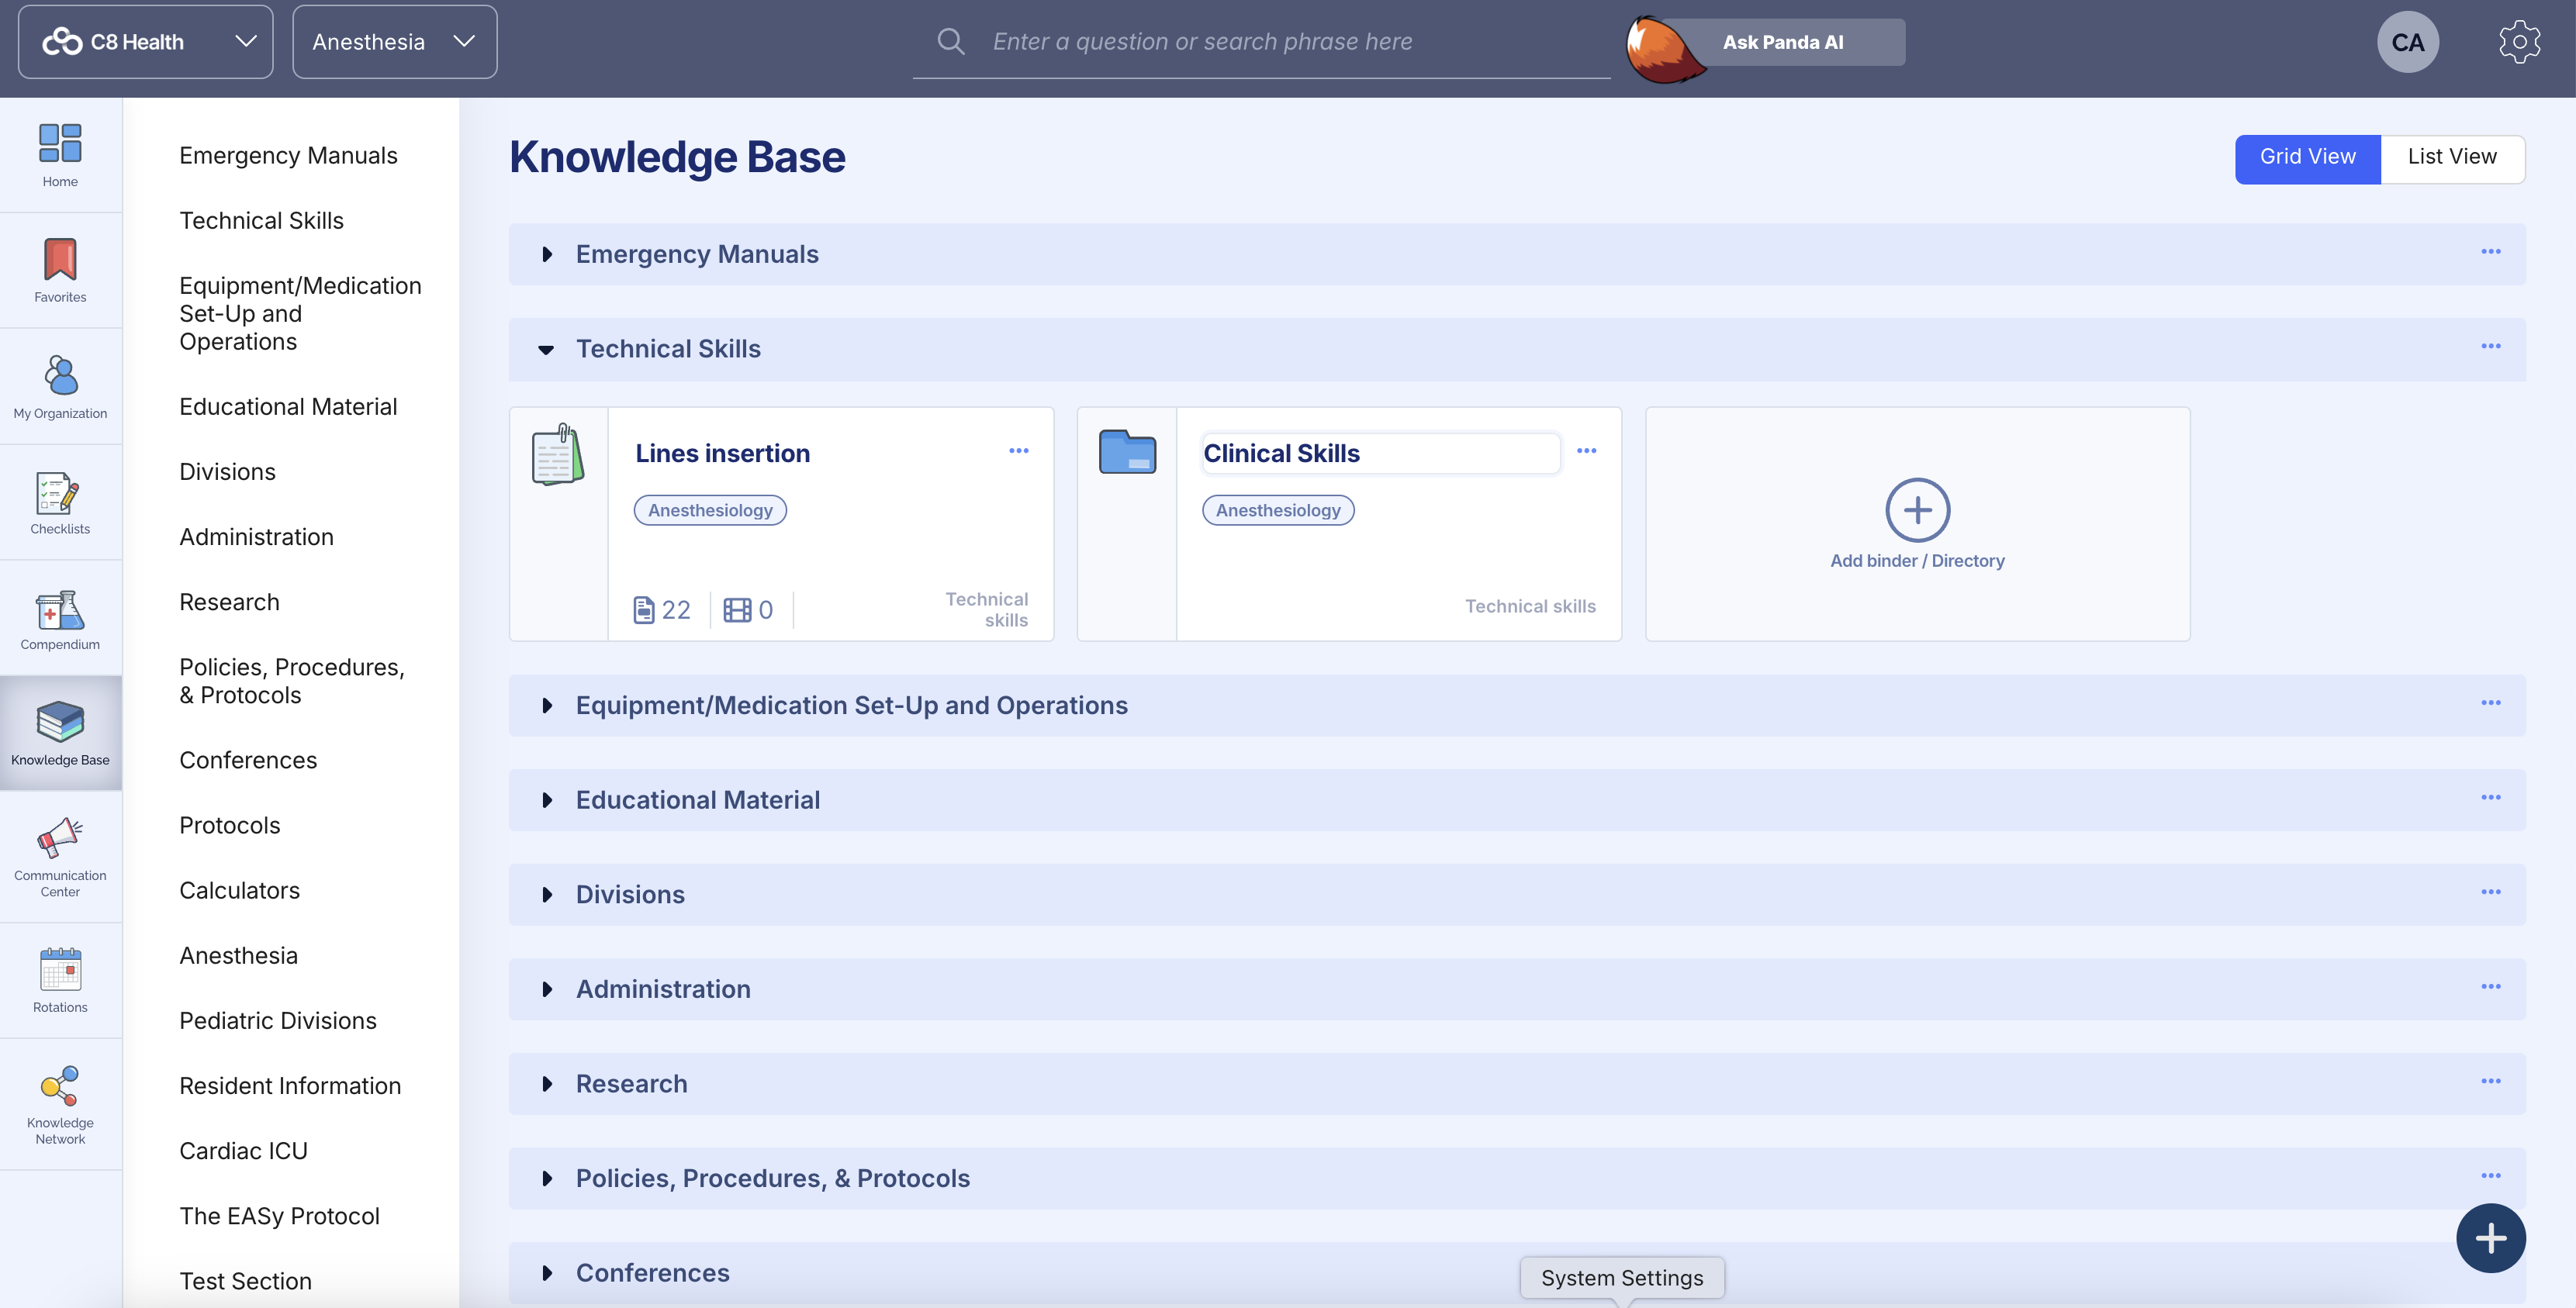Select Emergency Manuals in side menu

(x=288, y=156)
